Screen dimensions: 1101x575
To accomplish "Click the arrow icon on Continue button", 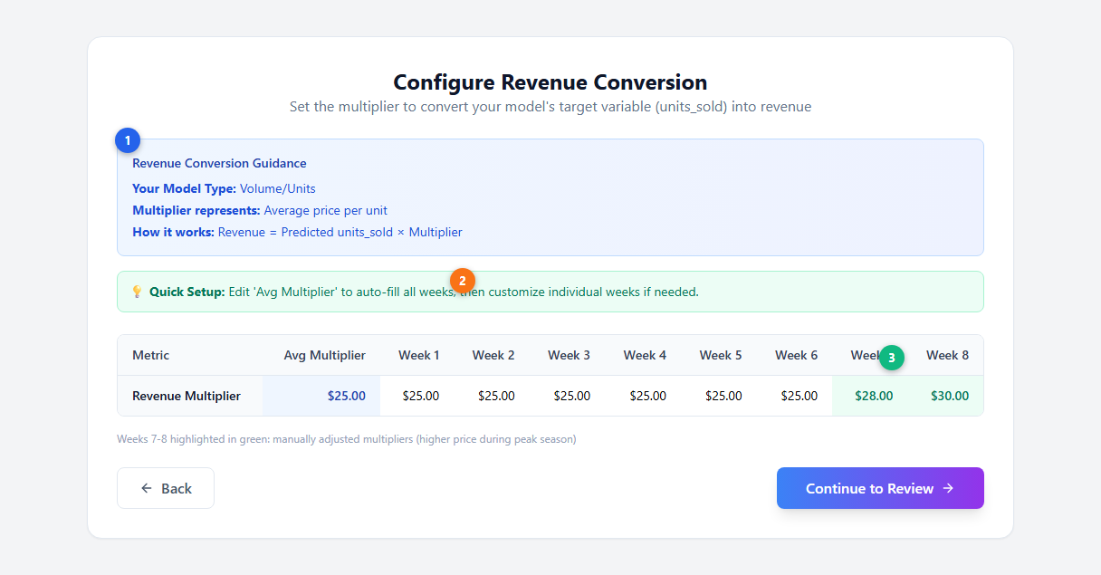I will coord(948,488).
